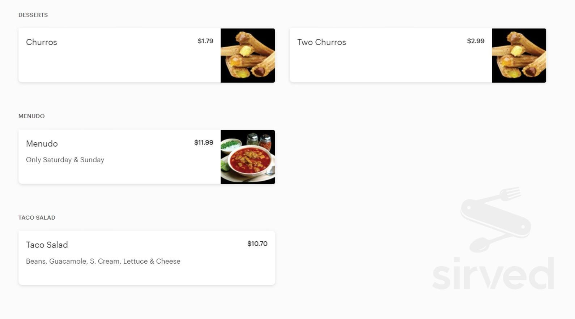The image size is (575, 319).
Task: Click the DESSERTS section heading
Action: tap(33, 15)
